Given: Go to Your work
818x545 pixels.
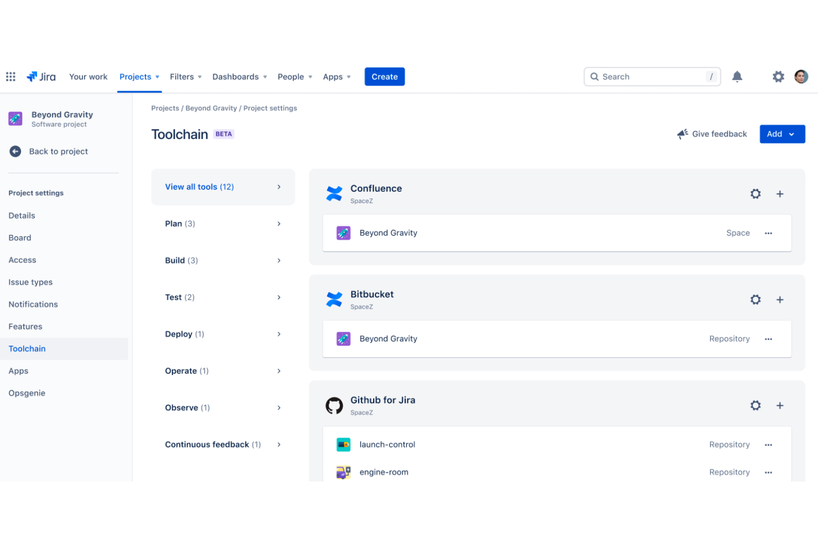Looking at the screenshot, I should coord(88,77).
